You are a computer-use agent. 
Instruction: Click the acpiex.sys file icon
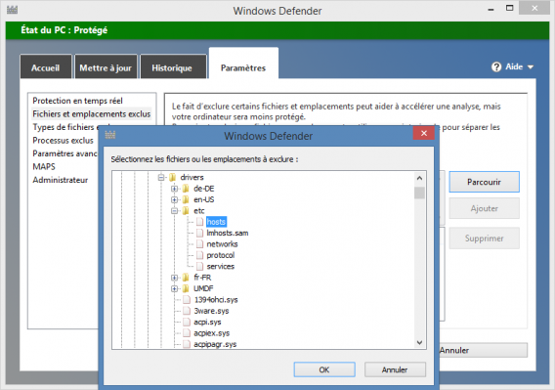tap(187, 333)
